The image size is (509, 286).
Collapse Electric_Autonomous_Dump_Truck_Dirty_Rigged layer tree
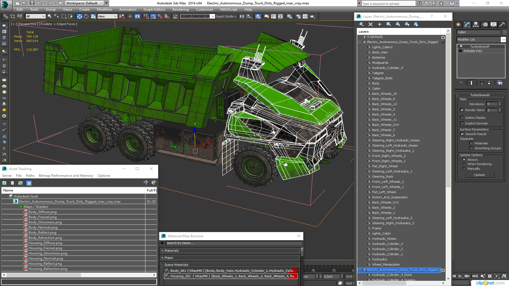[x=360, y=42]
